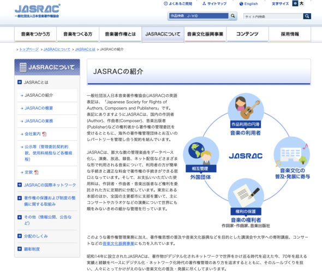Click the JASRAC logo in the header
The image size is (322, 279).
pos(37,10)
